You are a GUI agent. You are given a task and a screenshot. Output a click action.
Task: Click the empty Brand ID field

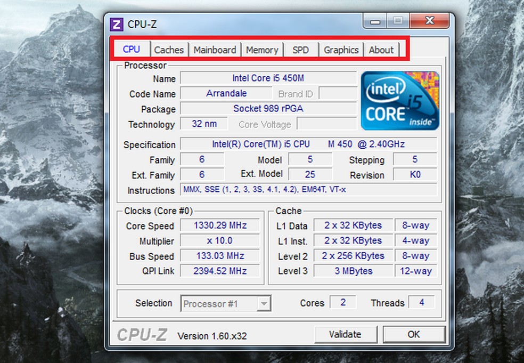click(338, 93)
